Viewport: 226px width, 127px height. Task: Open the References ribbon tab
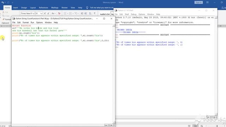point(43,8)
